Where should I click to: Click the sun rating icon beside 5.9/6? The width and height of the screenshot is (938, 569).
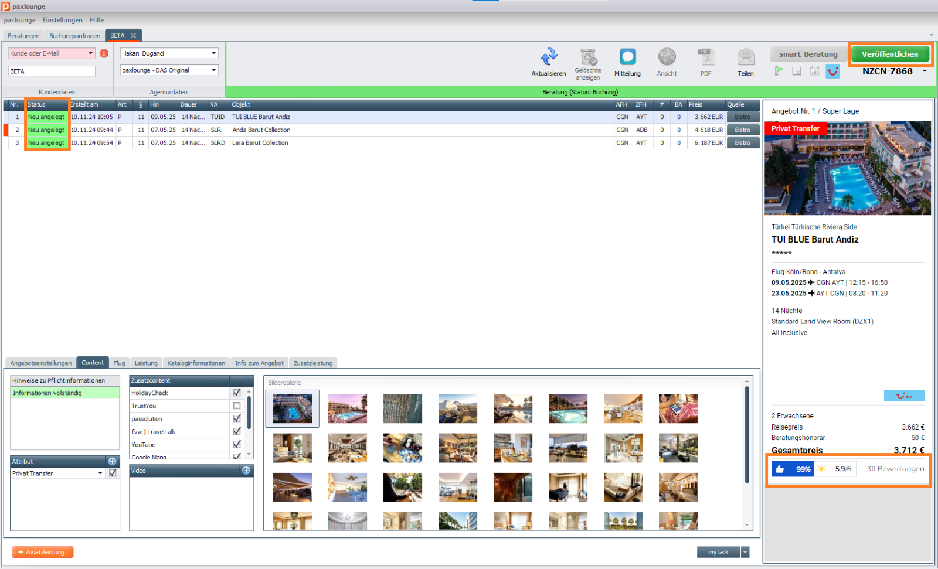[821, 469]
